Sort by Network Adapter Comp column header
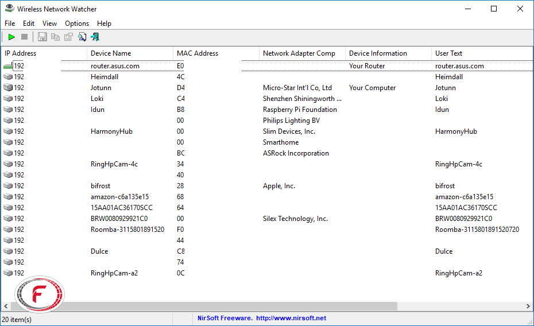 303,53
